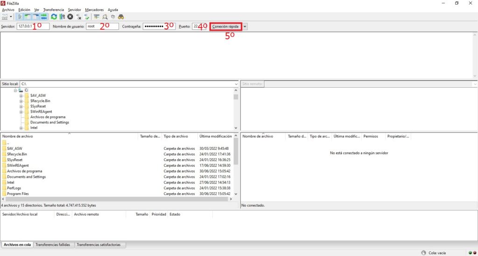
Task: Refresh the file and folder lists
Action: (54, 17)
